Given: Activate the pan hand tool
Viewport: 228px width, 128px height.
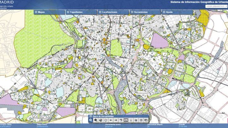Looking at the screenshot, I should coord(106,120).
